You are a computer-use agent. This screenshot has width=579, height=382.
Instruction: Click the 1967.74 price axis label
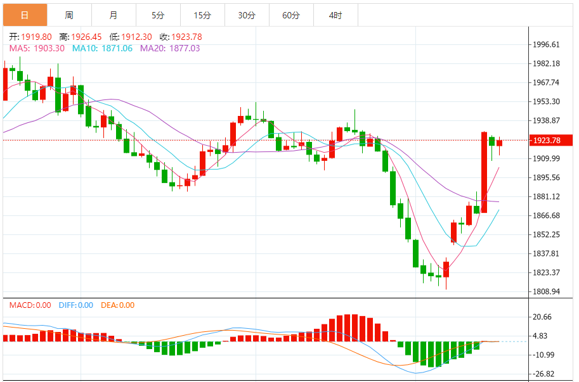coord(546,82)
